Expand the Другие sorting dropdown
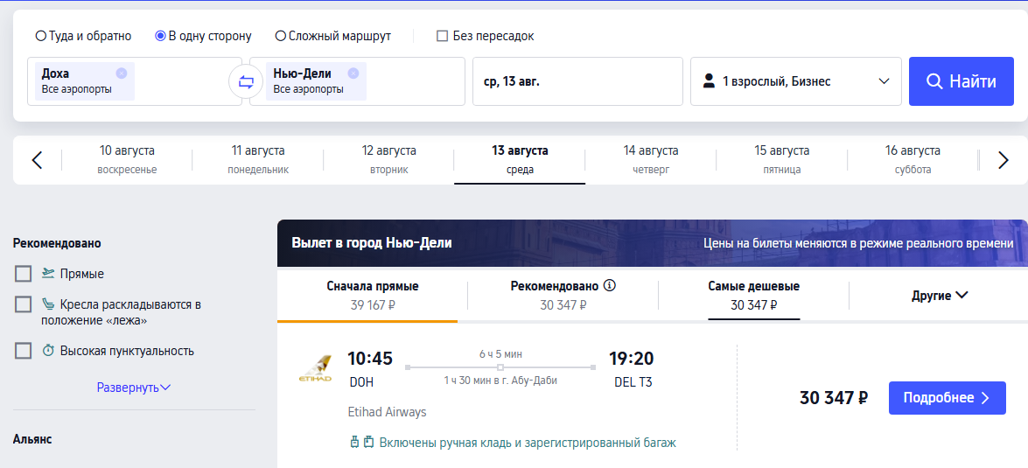The width and height of the screenshot is (1028, 468). click(x=940, y=296)
